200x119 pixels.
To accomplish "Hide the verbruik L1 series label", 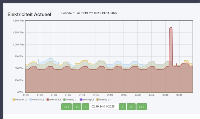I will pyautogui.click(x=21, y=99).
